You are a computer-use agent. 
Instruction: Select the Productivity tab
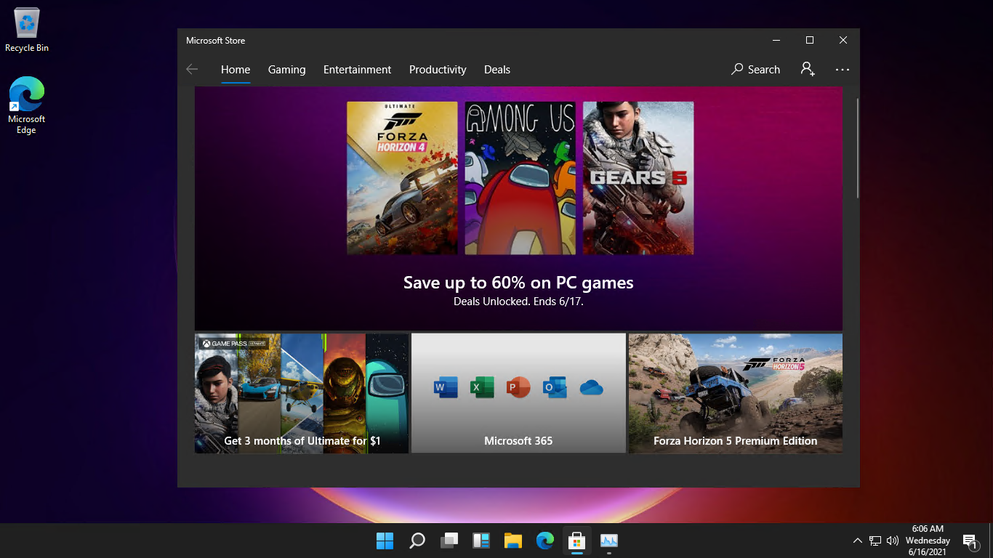coord(438,70)
